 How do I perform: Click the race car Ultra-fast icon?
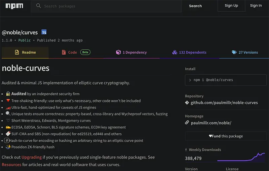point(8,108)
